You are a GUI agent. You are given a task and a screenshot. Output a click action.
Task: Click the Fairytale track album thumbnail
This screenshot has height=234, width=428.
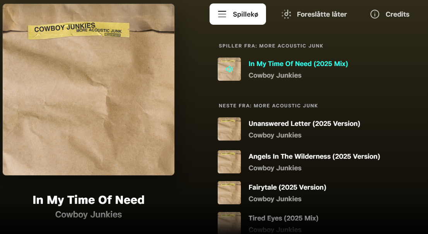(x=229, y=193)
